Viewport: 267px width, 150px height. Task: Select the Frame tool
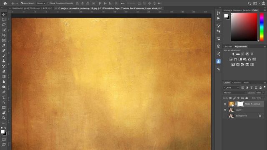[x=4, y=40]
